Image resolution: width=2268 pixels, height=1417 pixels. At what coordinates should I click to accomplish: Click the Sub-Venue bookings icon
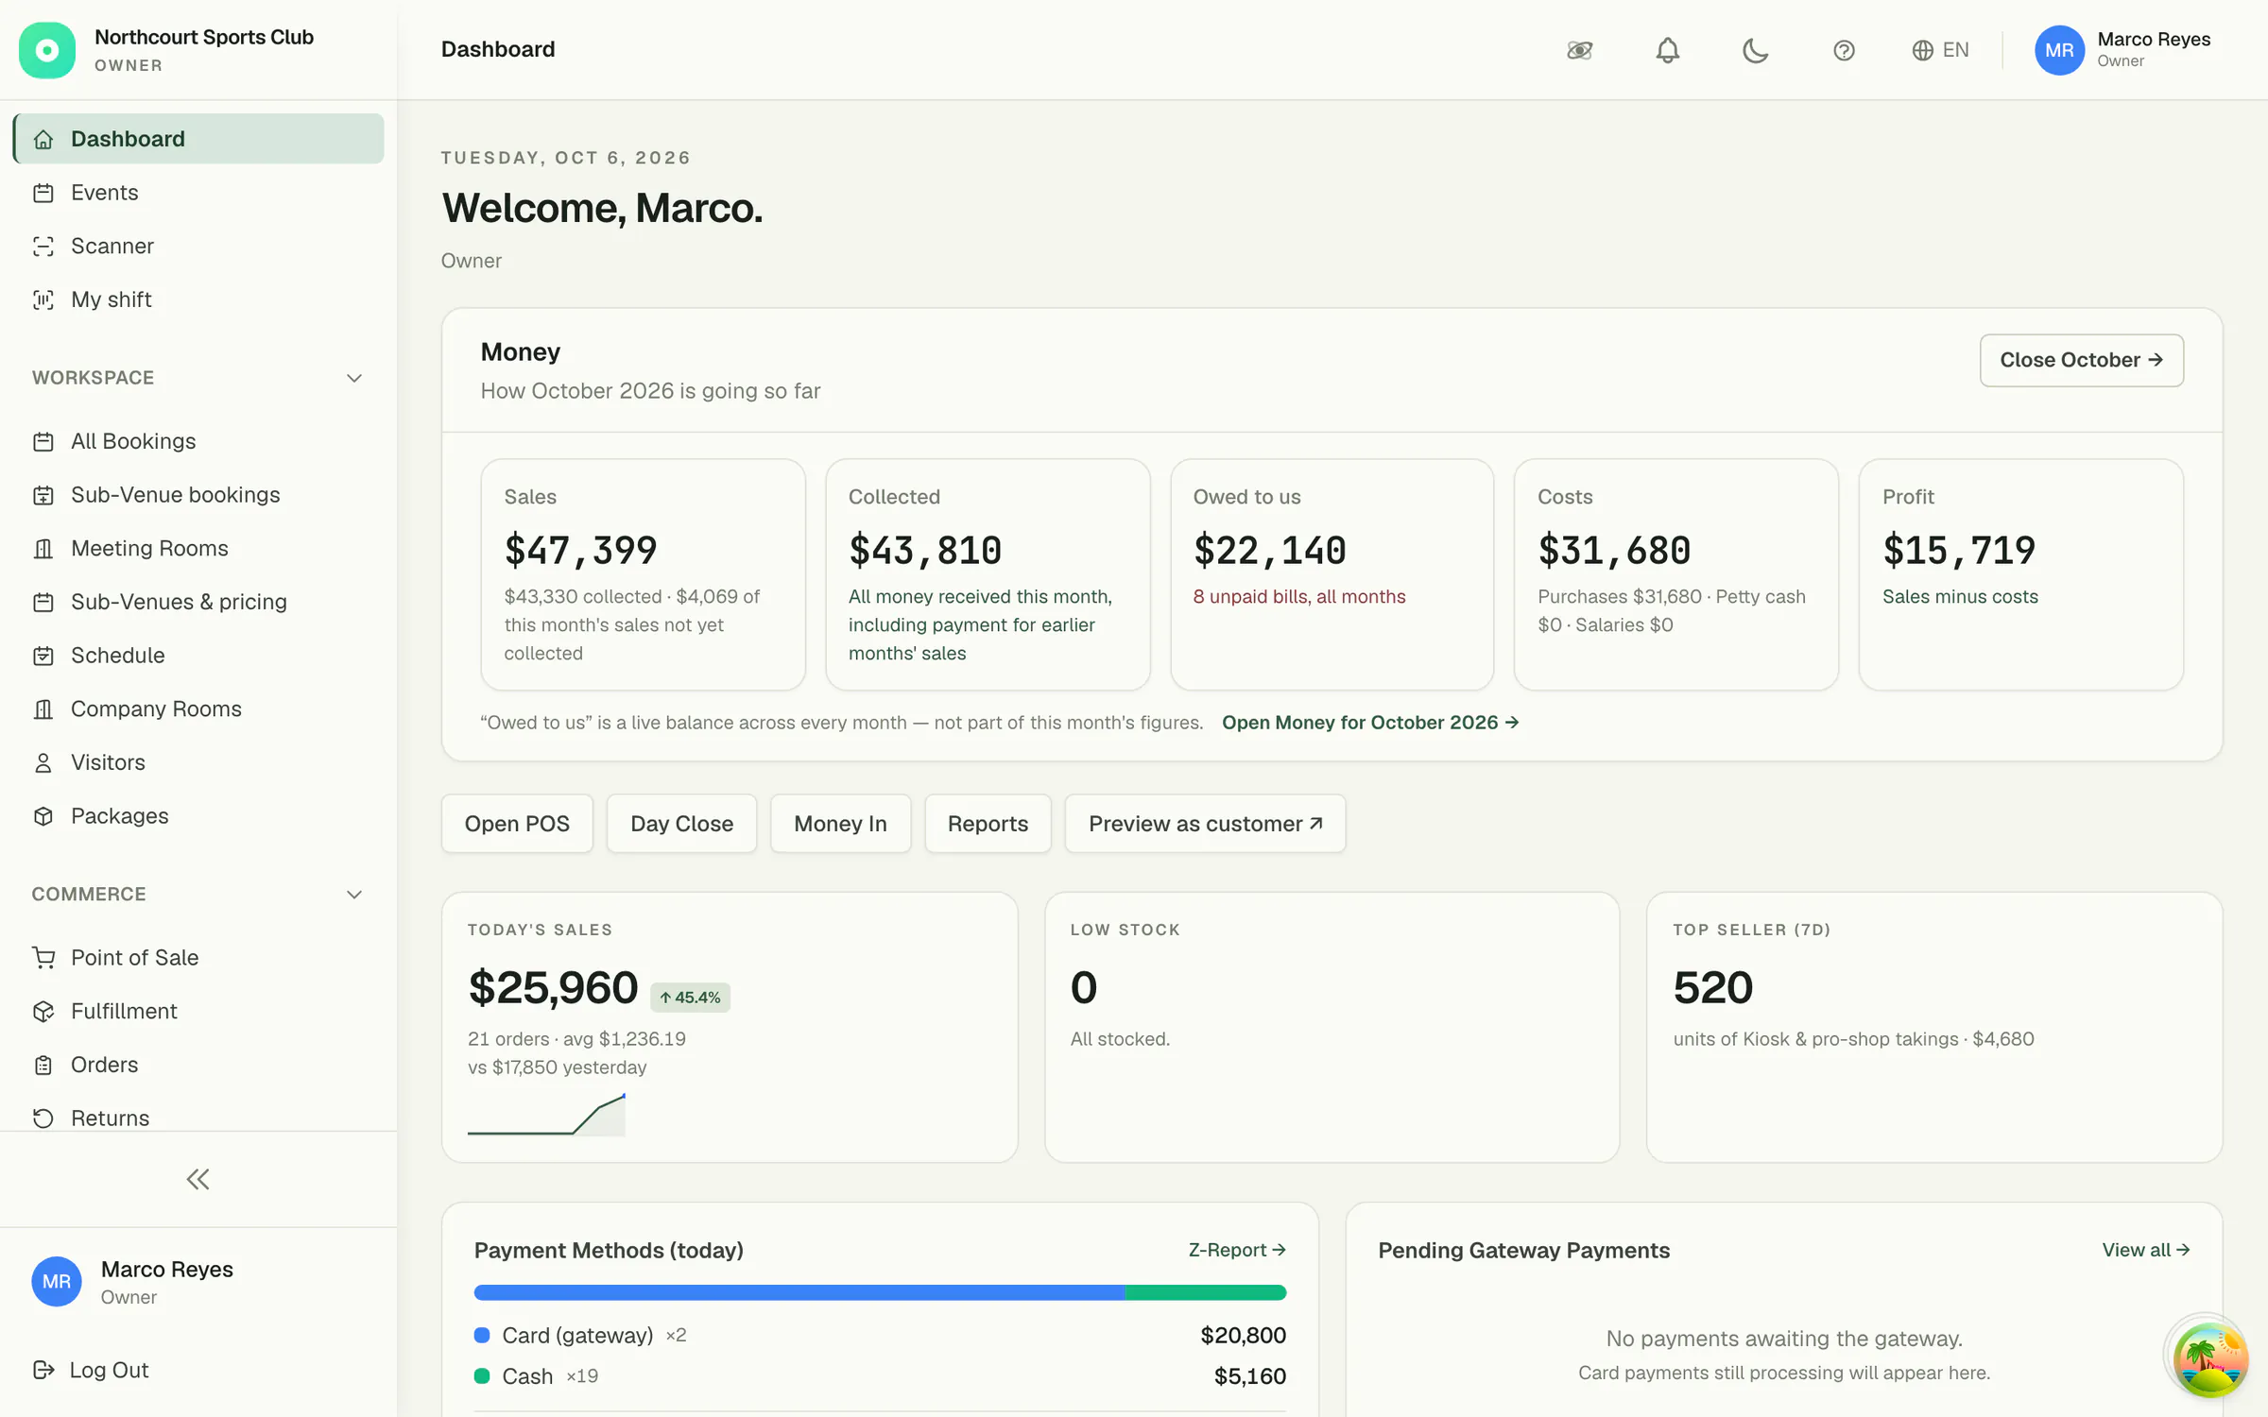pyautogui.click(x=43, y=495)
